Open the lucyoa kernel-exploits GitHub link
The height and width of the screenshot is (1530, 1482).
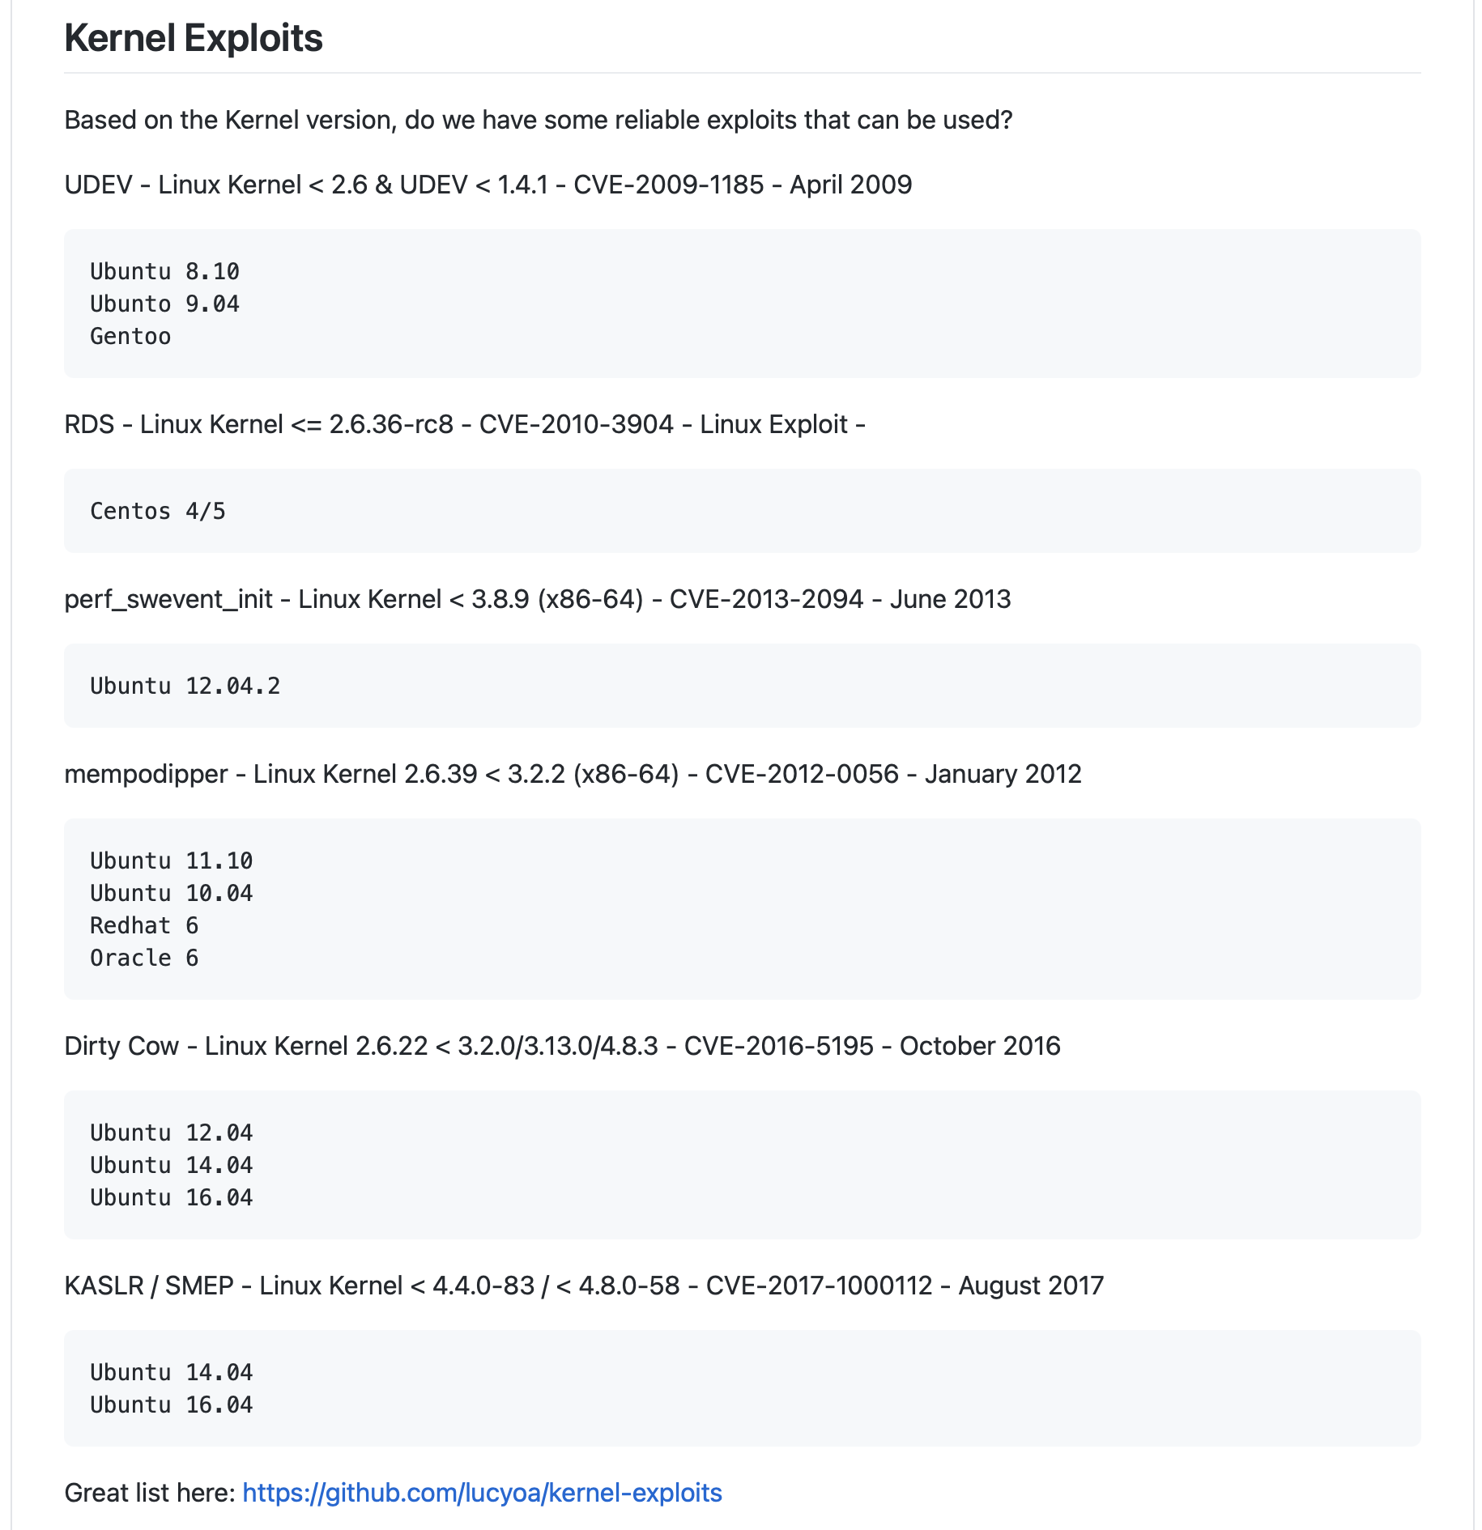click(x=482, y=1493)
